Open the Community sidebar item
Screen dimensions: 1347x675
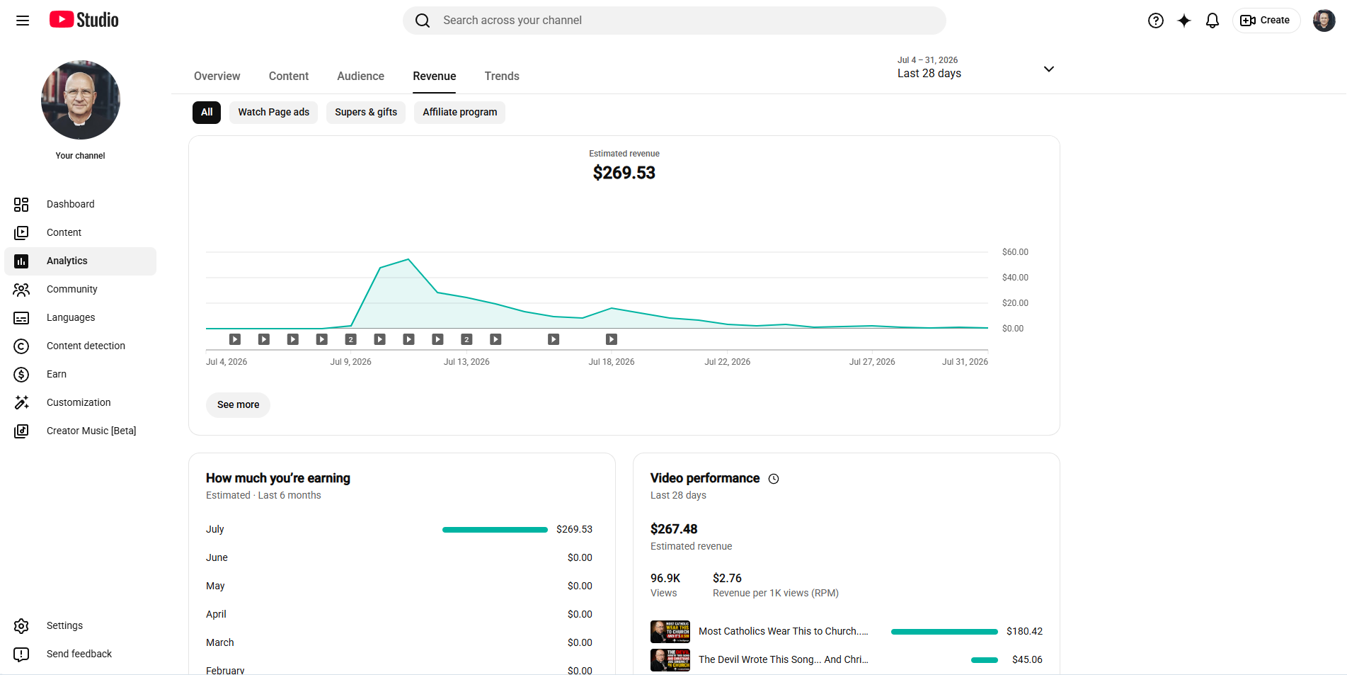click(81, 289)
